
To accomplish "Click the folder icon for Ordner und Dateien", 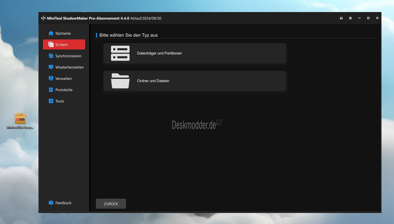I will coord(120,81).
